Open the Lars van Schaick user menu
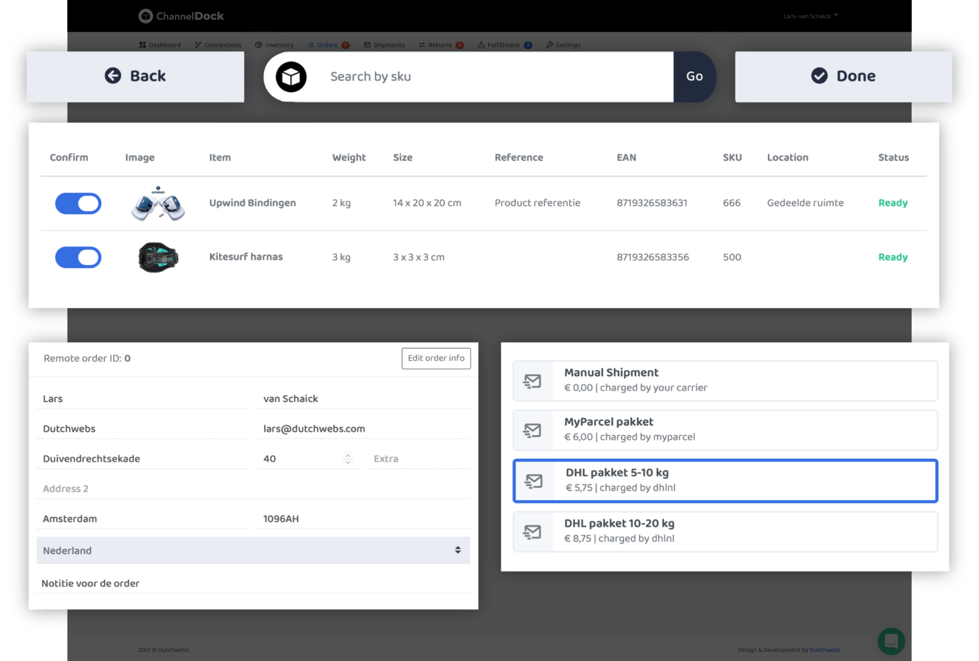Screen dimensions: 979x661 coord(811,16)
